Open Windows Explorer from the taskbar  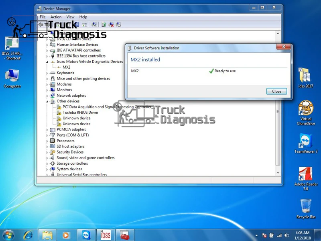pyautogui.click(x=47, y=235)
